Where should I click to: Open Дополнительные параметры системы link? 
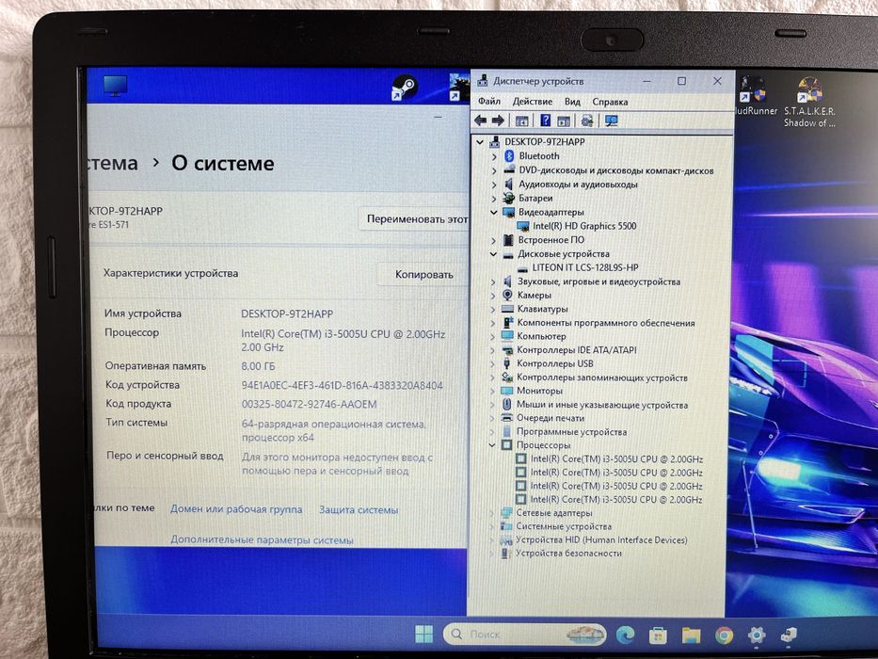(262, 540)
